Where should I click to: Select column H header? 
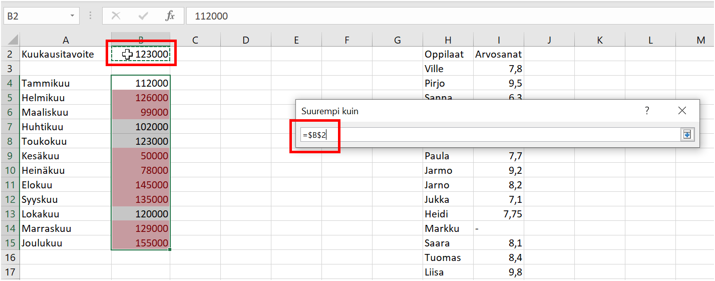448,41
